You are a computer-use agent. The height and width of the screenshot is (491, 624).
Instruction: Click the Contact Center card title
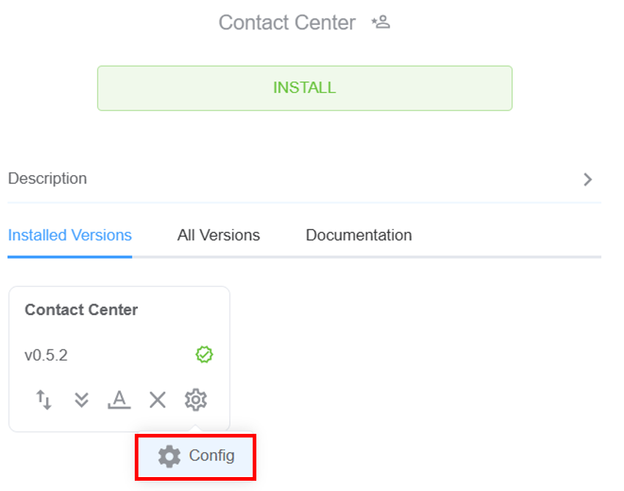(x=81, y=310)
